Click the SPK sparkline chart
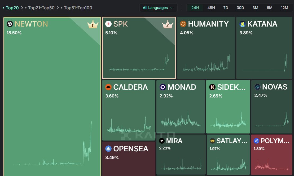 [139, 63]
